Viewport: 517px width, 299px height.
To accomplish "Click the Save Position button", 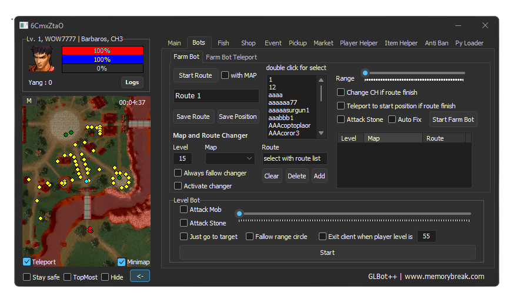I will pos(238,117).
